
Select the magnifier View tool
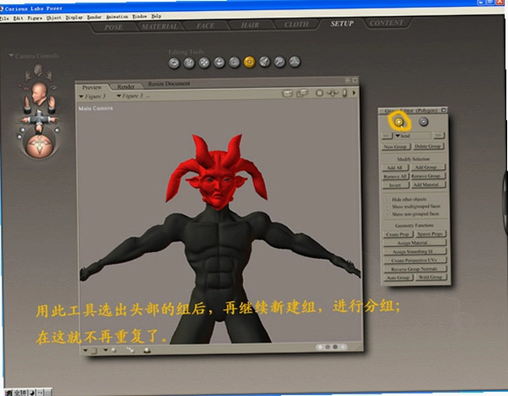pyautogui.click(x=279, y=61)
